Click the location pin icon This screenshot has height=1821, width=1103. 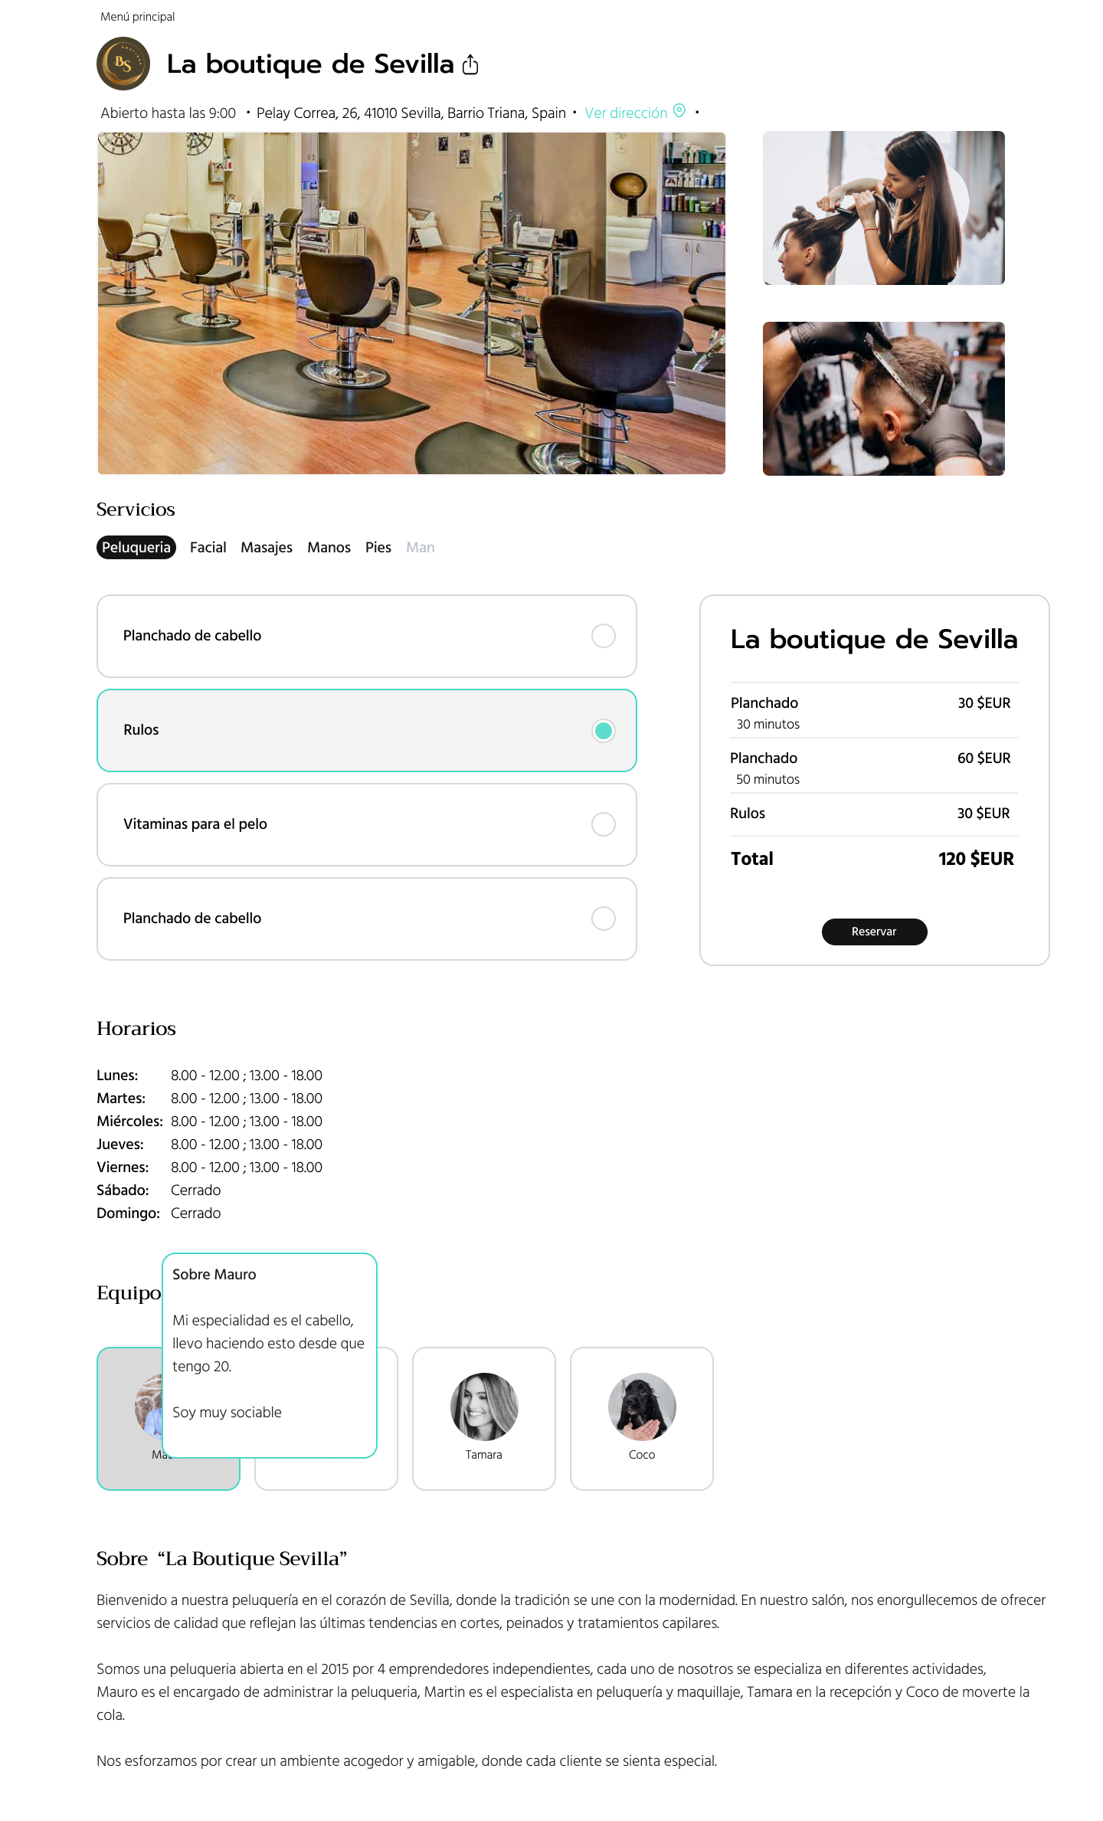pos(679,111)
